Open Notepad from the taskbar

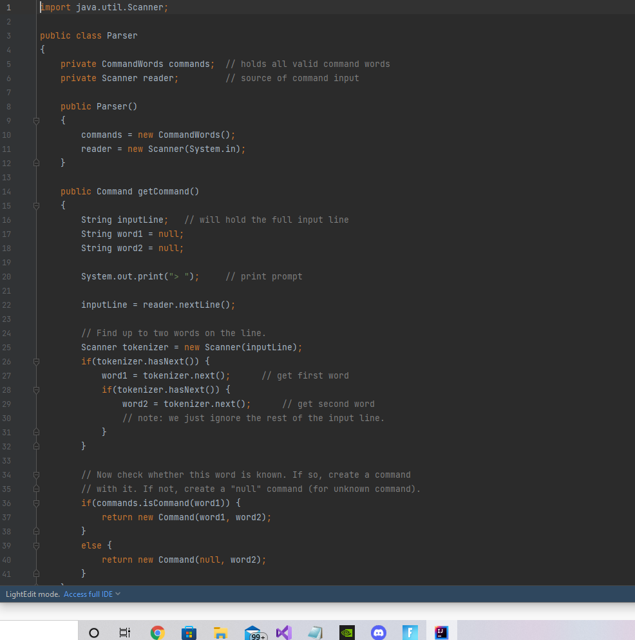tap(315, 632)
